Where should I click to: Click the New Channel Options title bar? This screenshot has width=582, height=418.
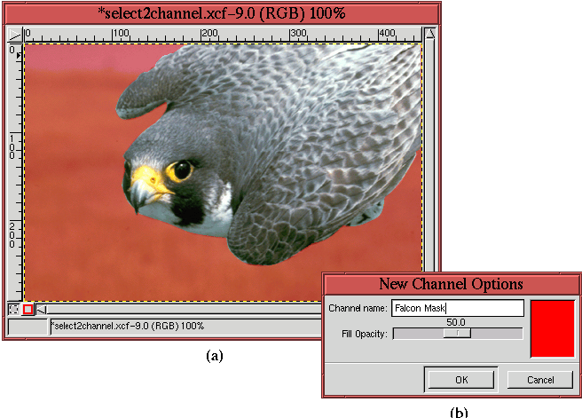pos(451,284)
